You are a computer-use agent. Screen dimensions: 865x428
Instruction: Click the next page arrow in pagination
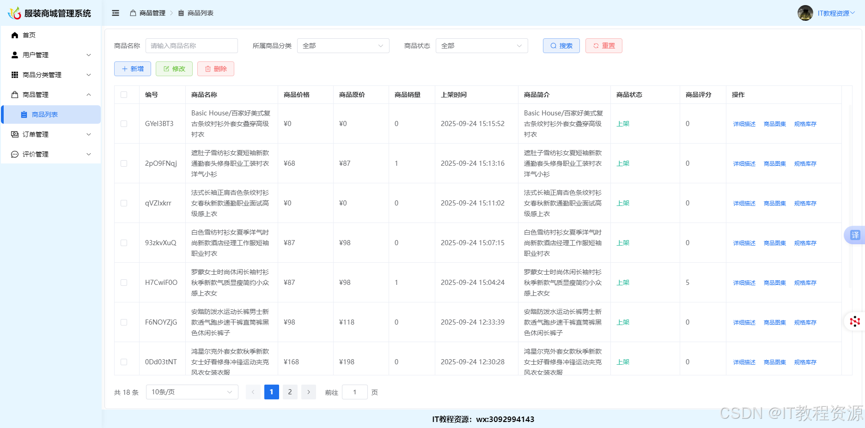(309, 392)
